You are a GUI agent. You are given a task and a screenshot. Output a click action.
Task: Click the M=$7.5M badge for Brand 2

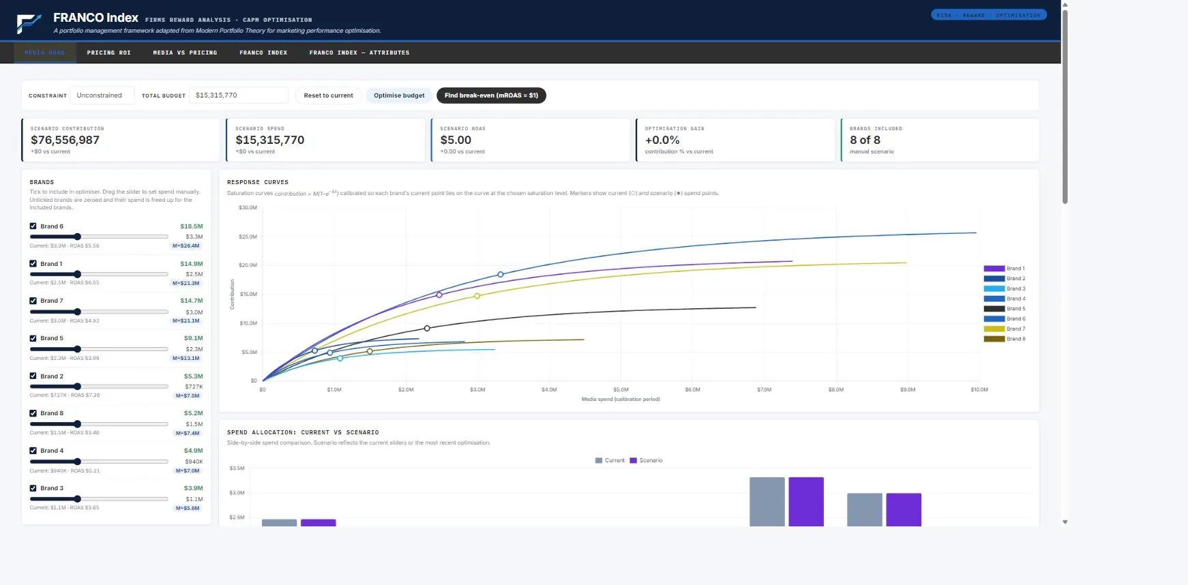[188, 395]
